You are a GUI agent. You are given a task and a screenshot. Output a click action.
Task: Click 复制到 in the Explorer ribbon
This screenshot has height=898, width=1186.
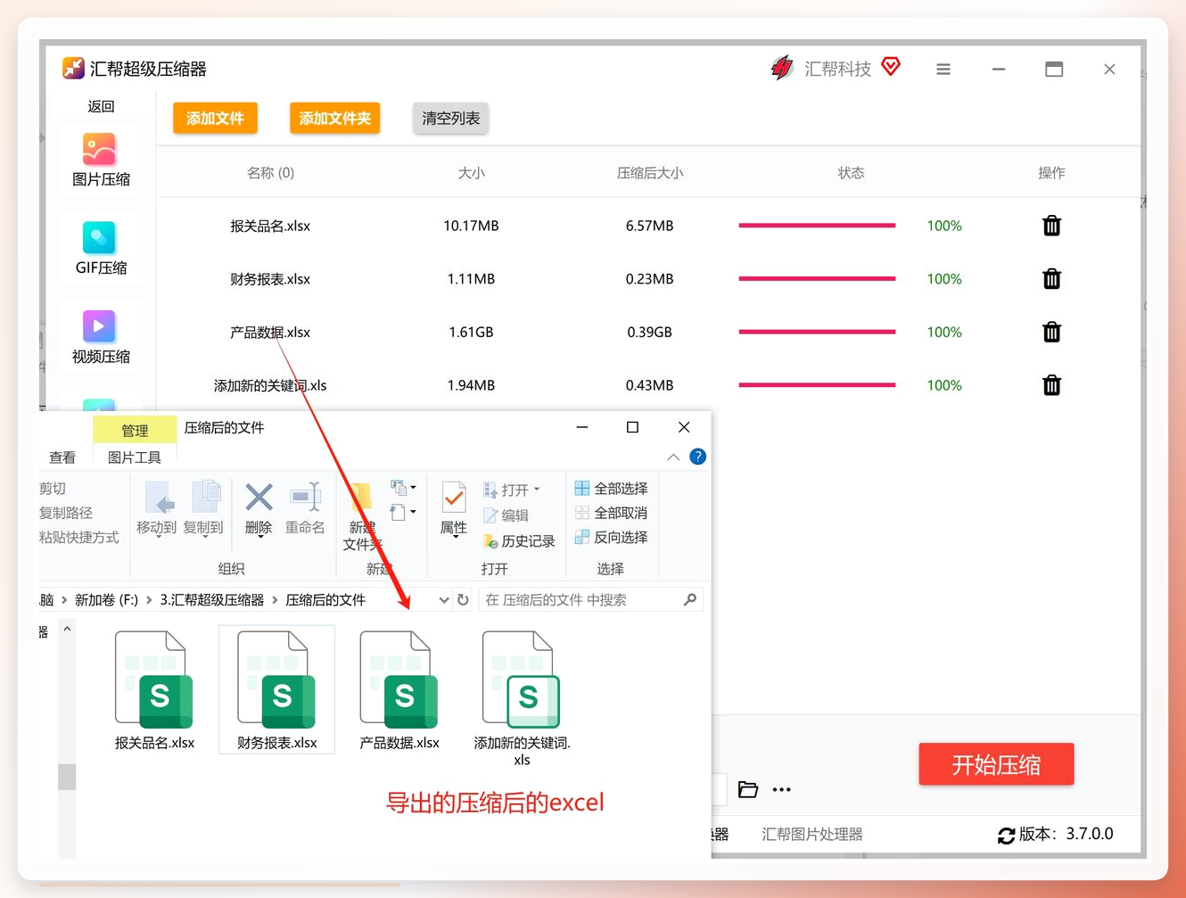coord(203,509)
